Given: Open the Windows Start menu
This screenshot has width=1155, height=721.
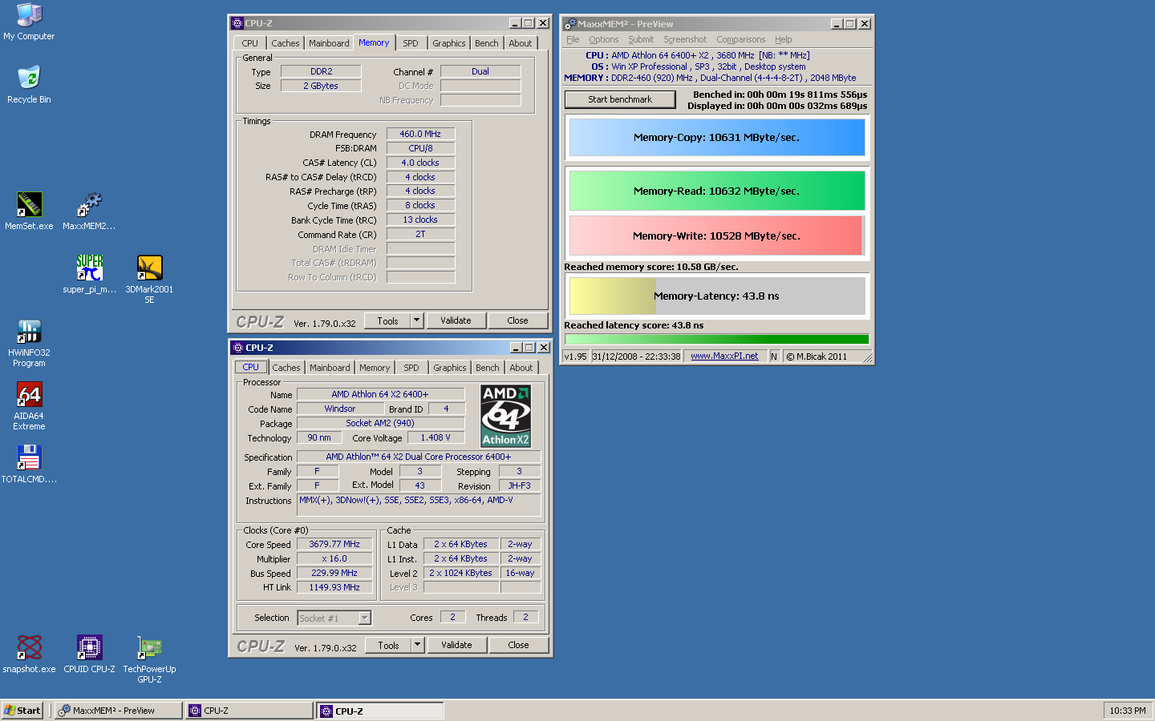Looking at the screenshot, I should point(23,711).
